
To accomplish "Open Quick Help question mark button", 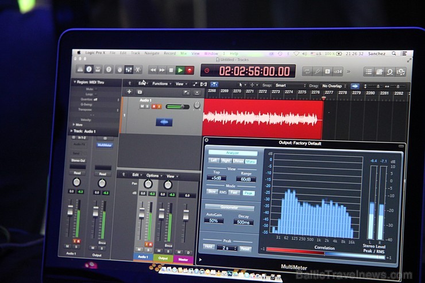I will 109,69.
